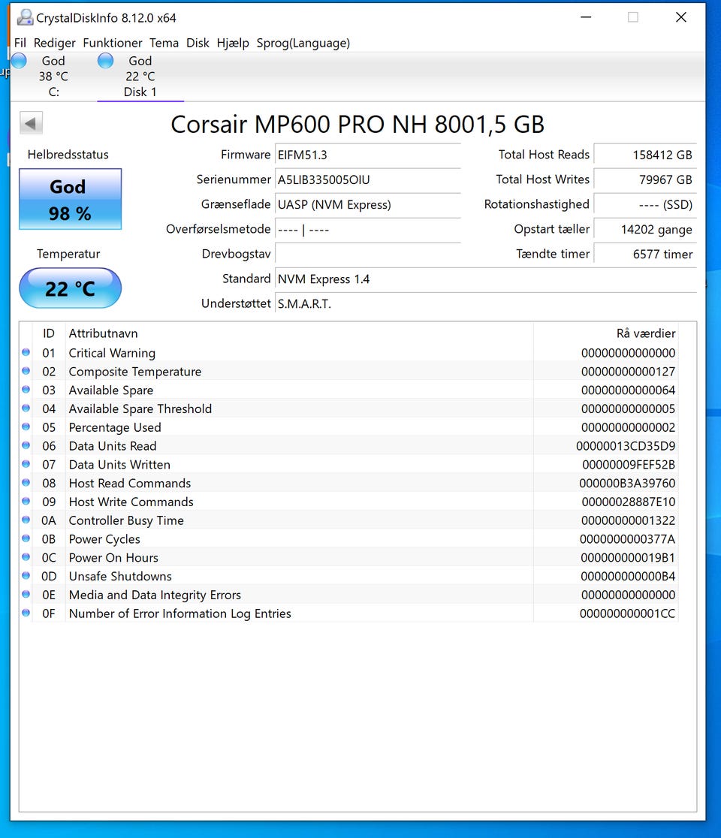Click the status dot of Unsafe Shutdowns row

tap(26, 576)
